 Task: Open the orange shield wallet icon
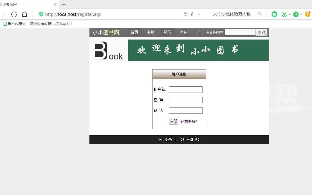[x=308, y=14]
